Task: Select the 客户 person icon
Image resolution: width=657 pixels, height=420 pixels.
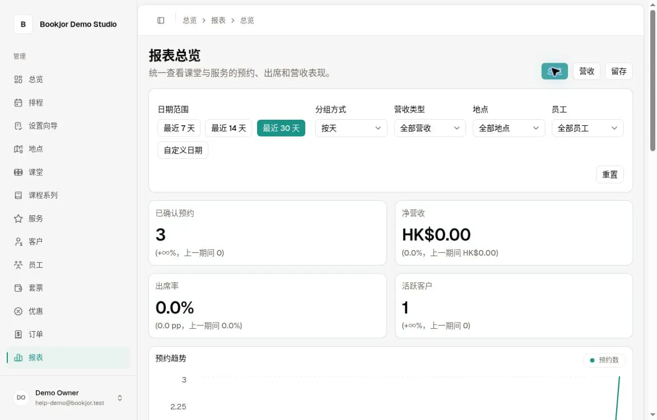Action: click(x=18, y=242)
